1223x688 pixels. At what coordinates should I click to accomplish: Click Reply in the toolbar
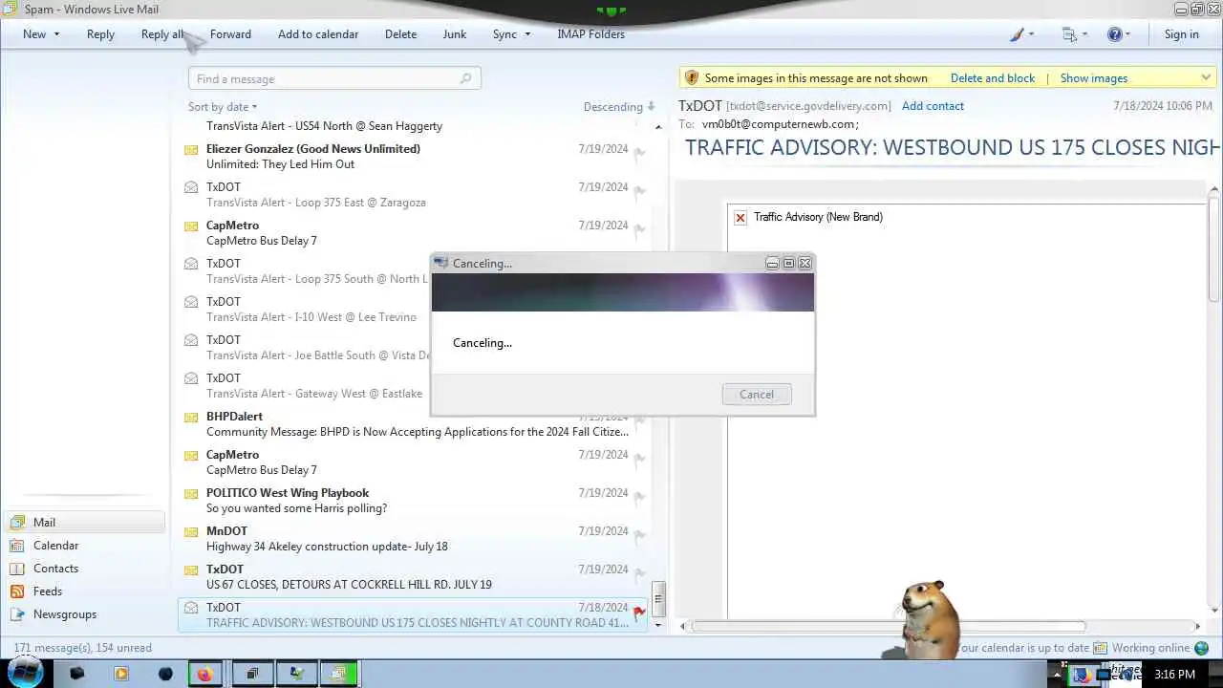100,34
